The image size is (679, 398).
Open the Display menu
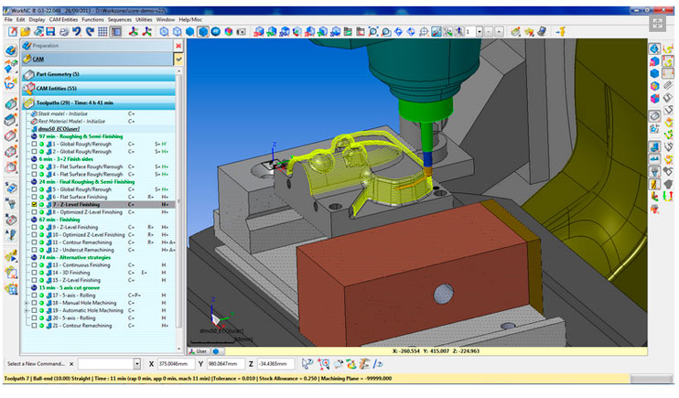37,19
